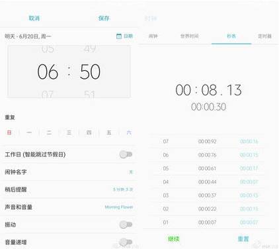Tap 取消 to cancel the alarm
This screenshot has width=279, height=249.
coord(34,19)
